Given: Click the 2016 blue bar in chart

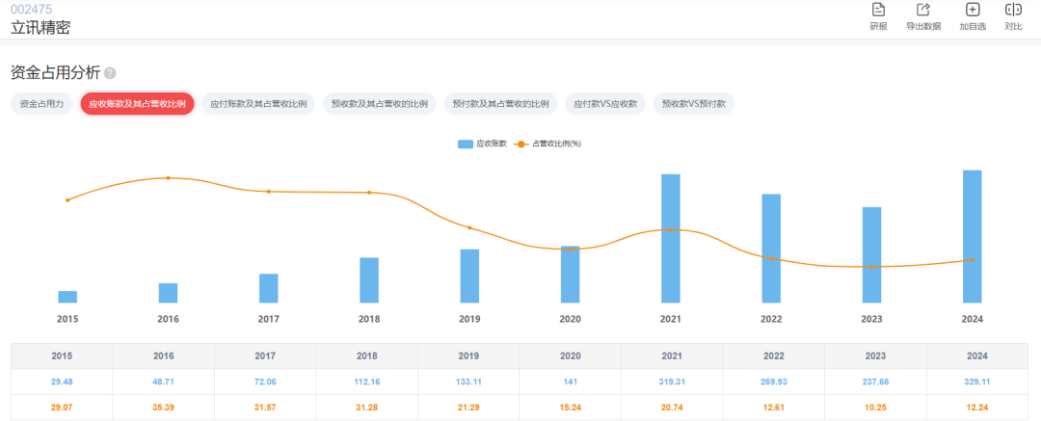Looking at the screenshot, I should [x=168, y=293].
